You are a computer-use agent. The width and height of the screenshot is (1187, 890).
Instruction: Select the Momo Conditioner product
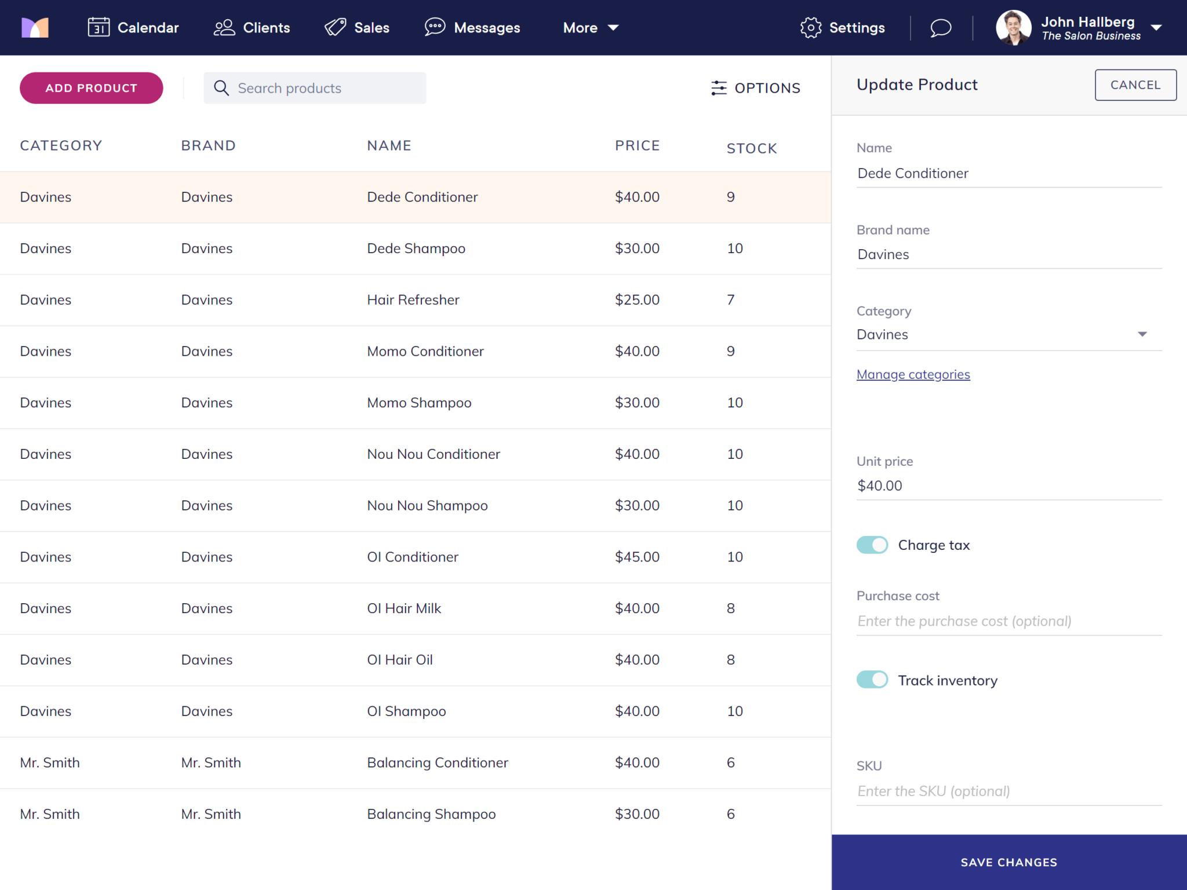pyautogui.click(x=416, y=352)
